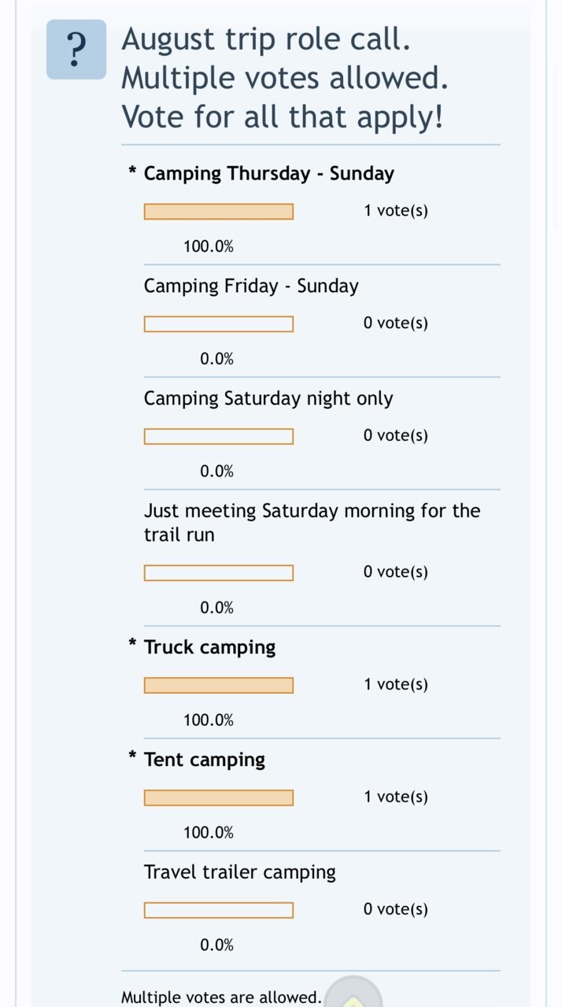Select Camping Friday - Sunday option
This screenshot has width=562, height=1007.
point(251,286)
